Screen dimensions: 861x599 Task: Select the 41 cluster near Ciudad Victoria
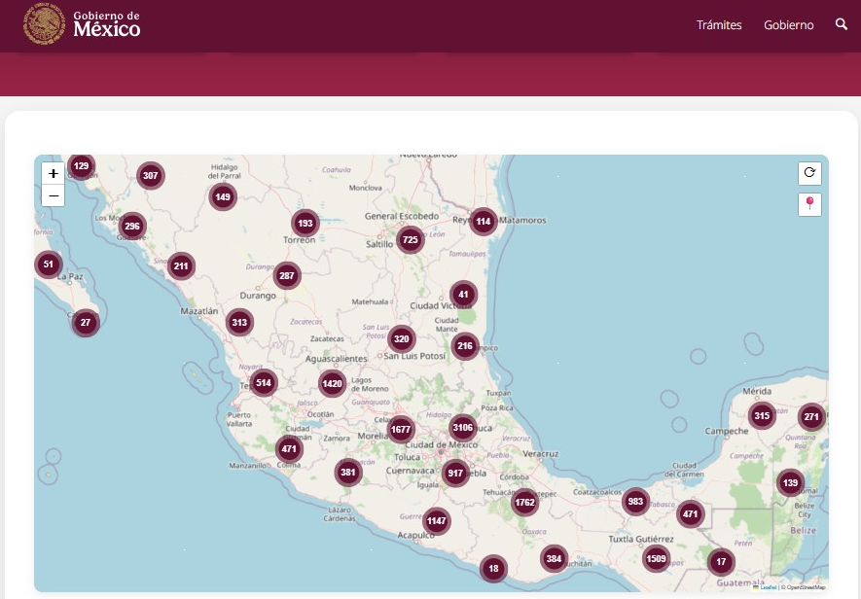coord(463,295)
